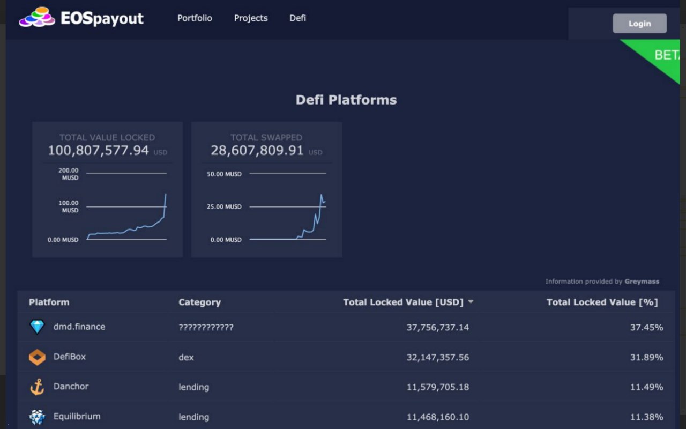Click the EOSpayout coin logo icon
The image size is (686, 429).
click(x=37, y=18)
